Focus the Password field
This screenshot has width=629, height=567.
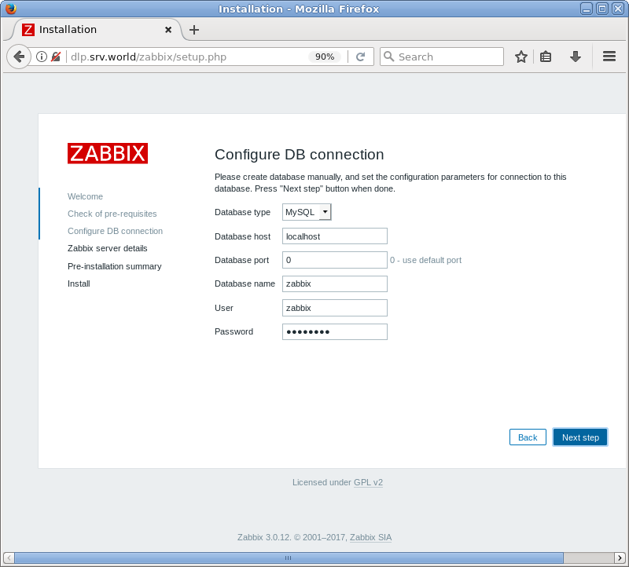click(x=335, y=331)
